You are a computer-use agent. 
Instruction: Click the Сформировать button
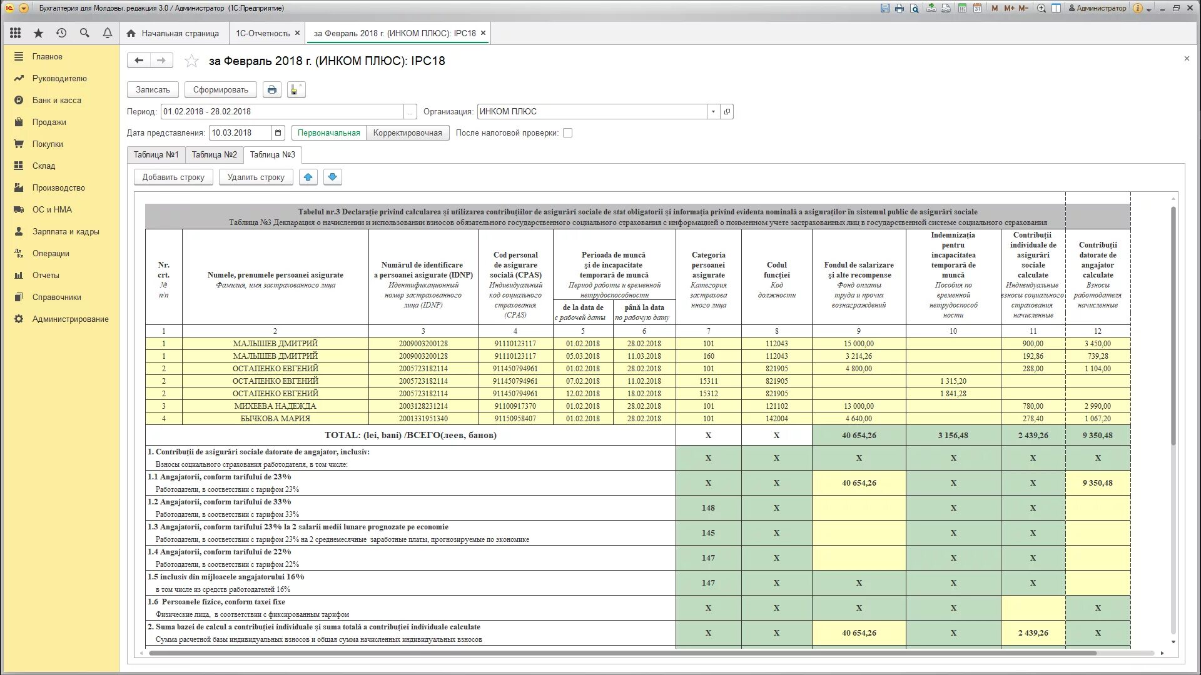[220, 89]
